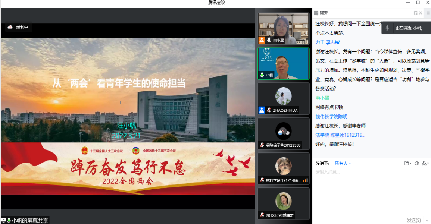Open the send file folder icon
Viewport: 431px width, 224px height.
(x=406, y=163)
